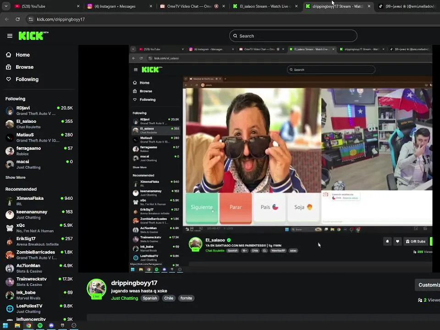The height and width of the screenshot is (330, 440).
Task: Open XimenaFlaka IRL channel
Action: click(39, 201)
